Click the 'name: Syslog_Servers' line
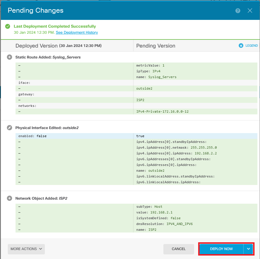 [156, 77]
